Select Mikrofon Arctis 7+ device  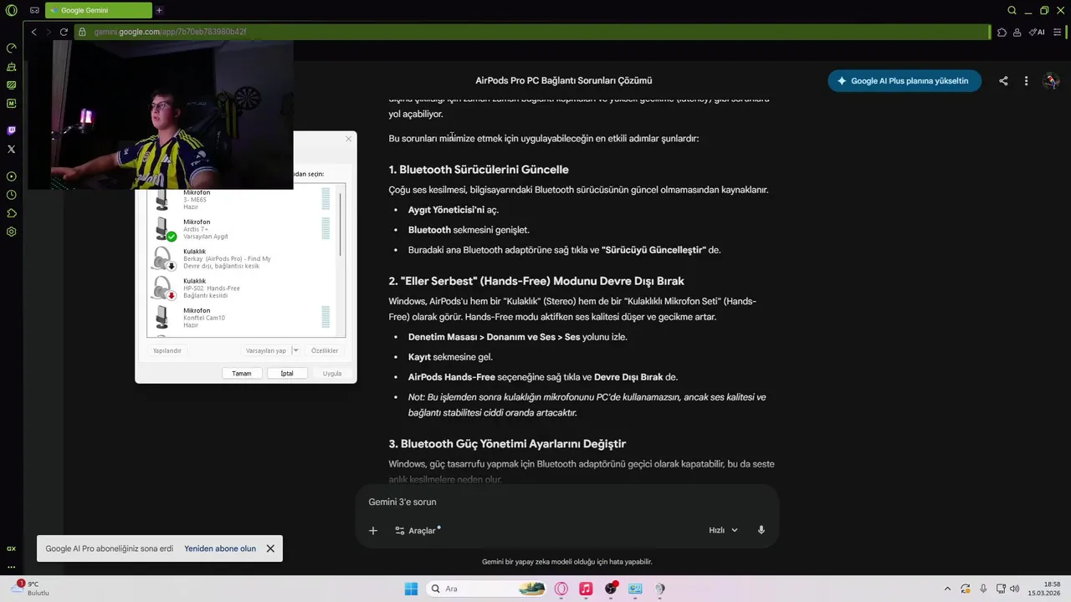[x=243, y=229]
